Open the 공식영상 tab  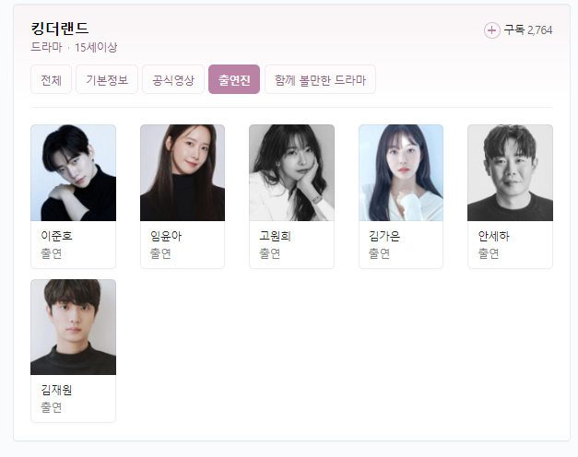pyautogui.click(x=173, y=79)
